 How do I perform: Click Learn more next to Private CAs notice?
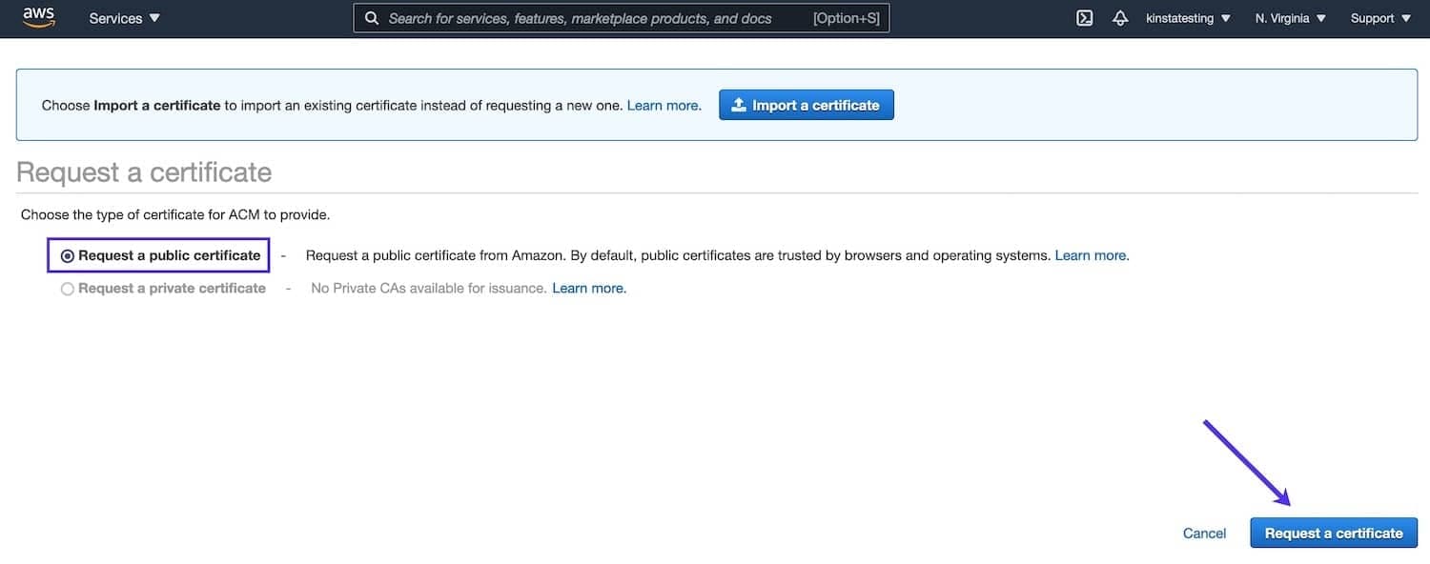[588, 288]
